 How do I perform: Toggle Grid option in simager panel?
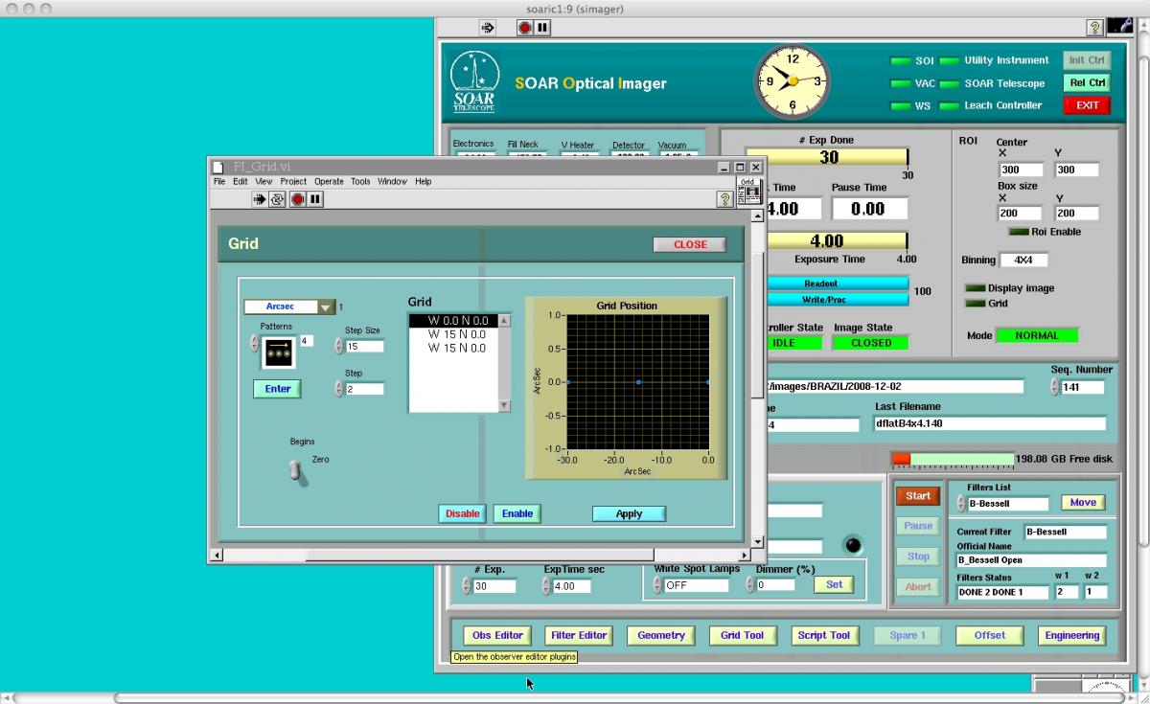pyautogui.click(x=975, y=304)
